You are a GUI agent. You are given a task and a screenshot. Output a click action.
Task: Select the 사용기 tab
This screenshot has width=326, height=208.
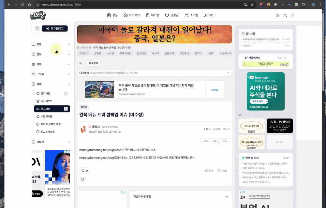click(x=211, y=53)
